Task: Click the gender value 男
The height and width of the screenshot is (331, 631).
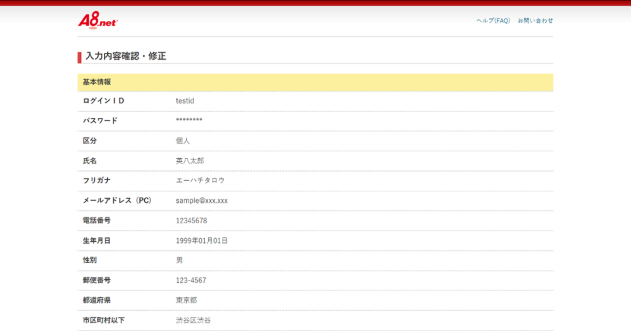Action: pyautogui.click(x=179, y=260)
